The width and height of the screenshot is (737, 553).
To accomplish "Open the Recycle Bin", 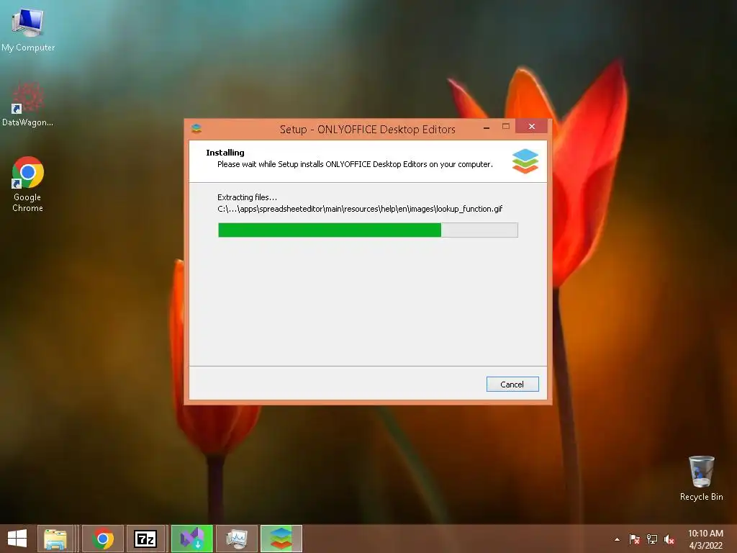I will point(701,478).
